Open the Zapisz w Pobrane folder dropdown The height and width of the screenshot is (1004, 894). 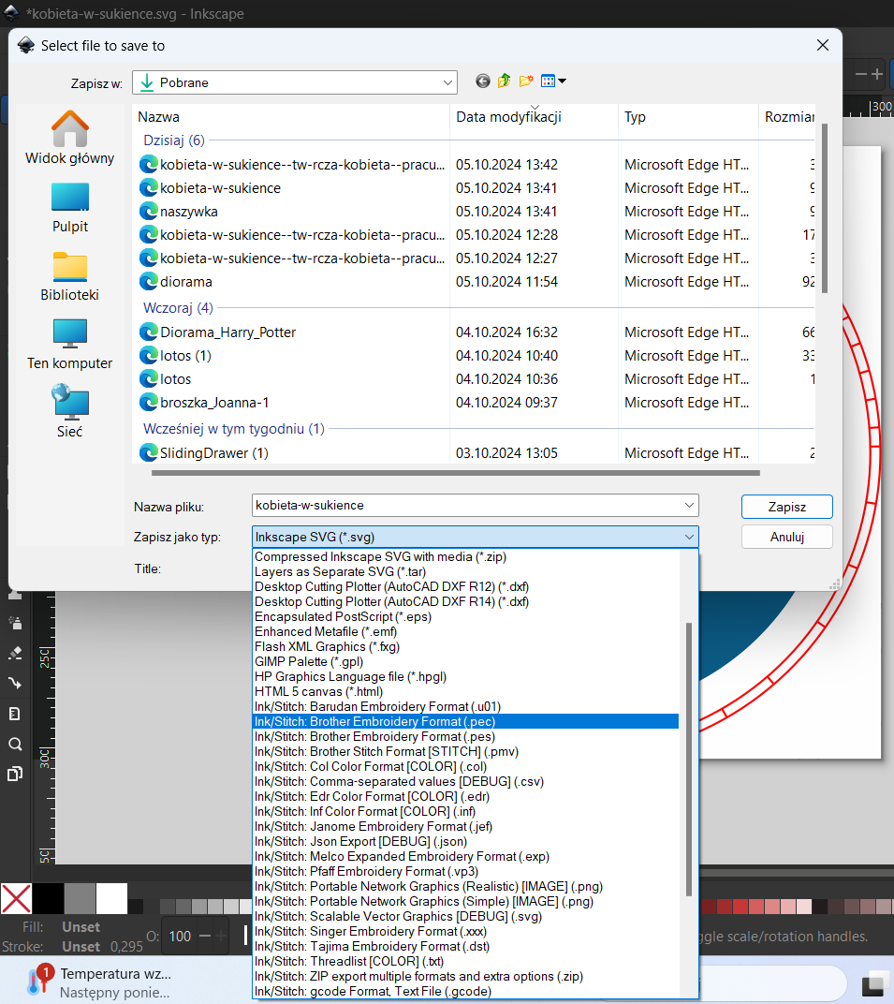coord(295,82)
